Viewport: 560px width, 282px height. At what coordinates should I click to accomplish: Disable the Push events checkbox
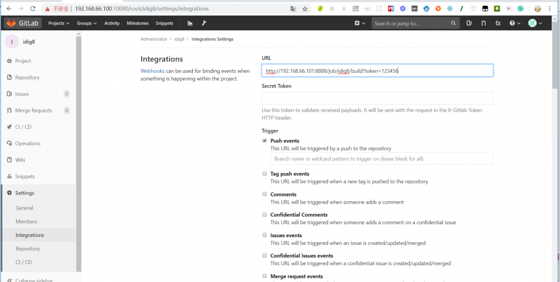(x=265, y=141)
